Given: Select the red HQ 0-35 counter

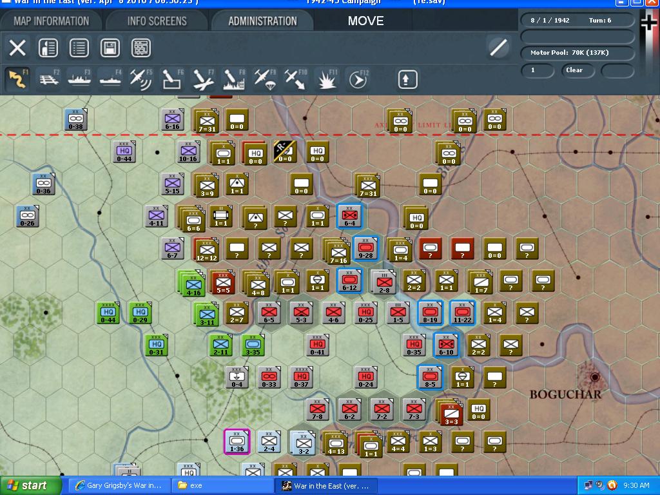Looking at the screenshot, I should [414, 345].
